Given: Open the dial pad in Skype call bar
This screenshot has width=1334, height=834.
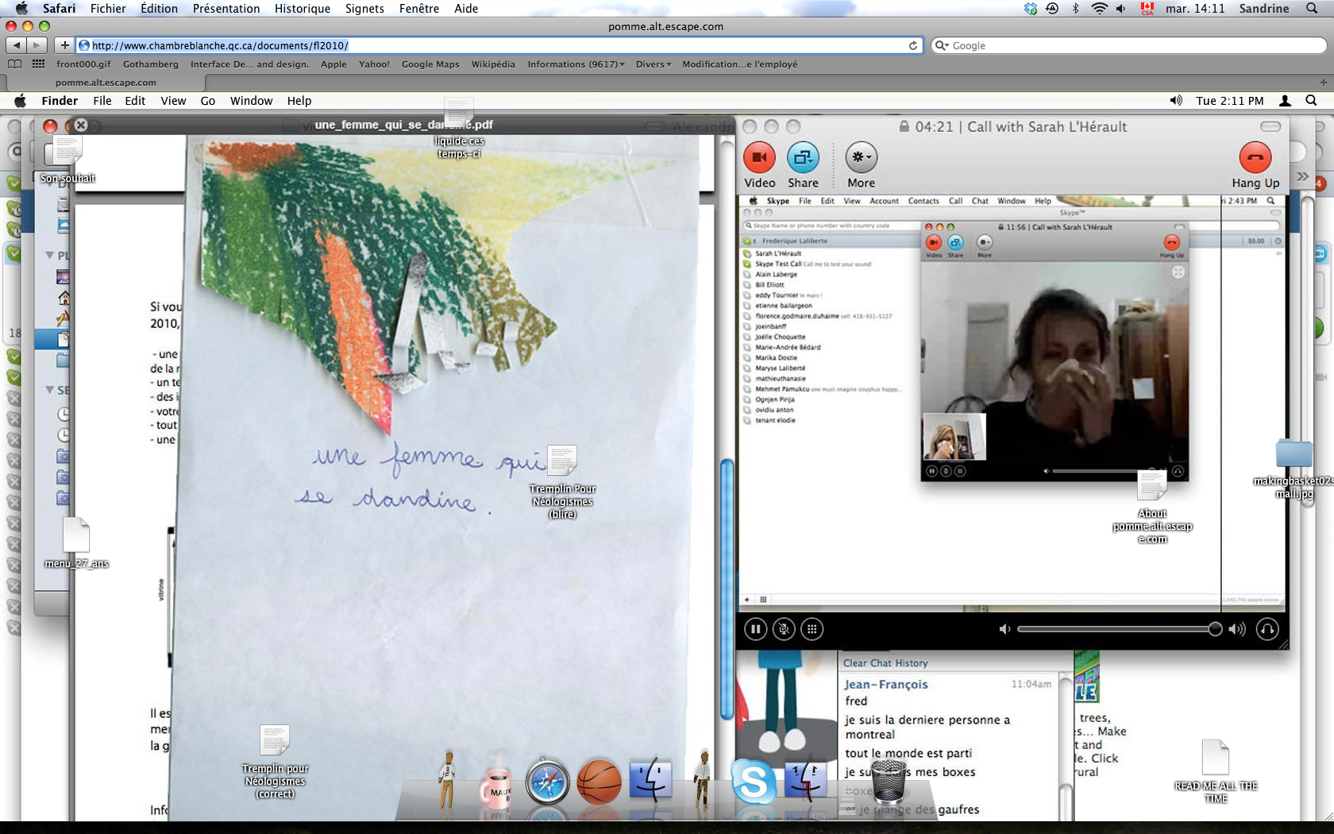Looking at the screenshot, I should (x=812, y=629).
